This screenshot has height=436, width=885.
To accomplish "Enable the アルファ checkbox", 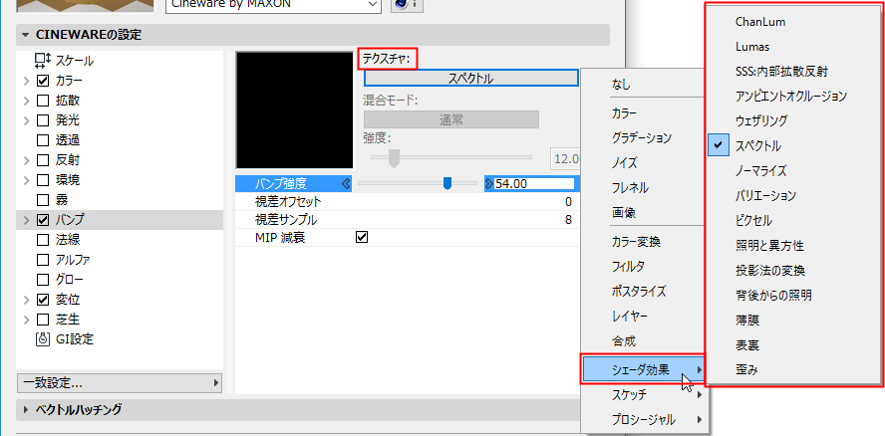I will coord(43,260).
